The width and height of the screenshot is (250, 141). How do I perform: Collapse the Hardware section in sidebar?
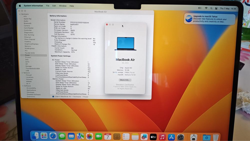pos(20,14)
